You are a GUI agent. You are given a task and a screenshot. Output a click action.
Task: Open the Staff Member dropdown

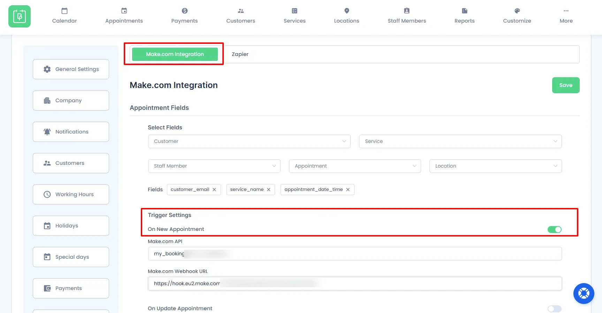pyautogui.click(x=214, y=166)
